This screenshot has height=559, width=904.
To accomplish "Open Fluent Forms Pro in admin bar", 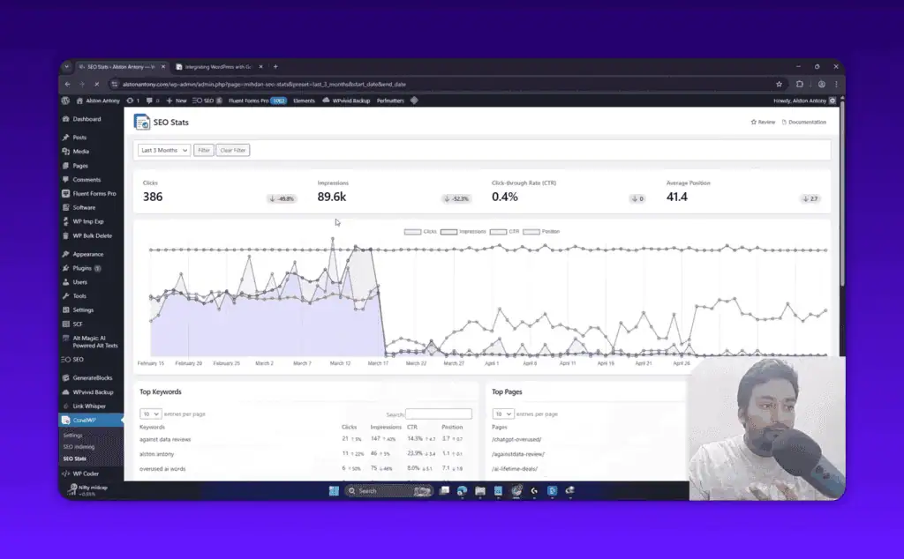I will pyautogui.click(x=257, y=101).
